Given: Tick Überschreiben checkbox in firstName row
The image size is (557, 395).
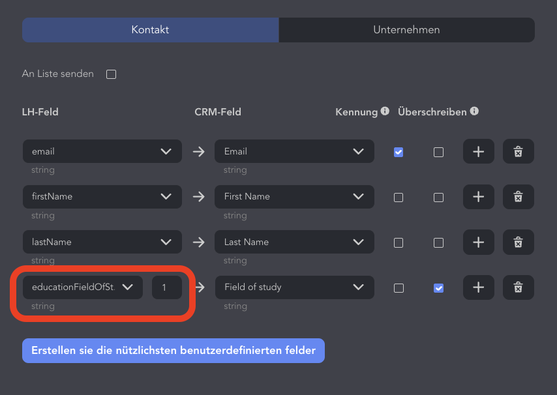Looking at the screenshot, I should (x=439, y=197).
